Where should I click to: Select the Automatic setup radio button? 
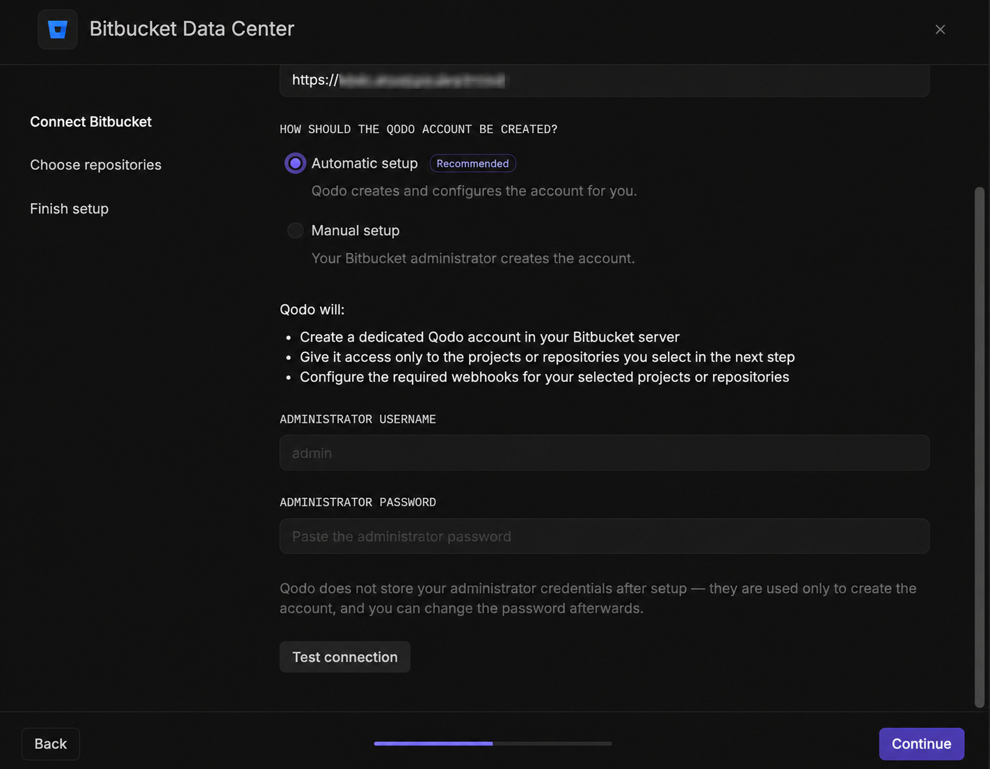point(295,164)
